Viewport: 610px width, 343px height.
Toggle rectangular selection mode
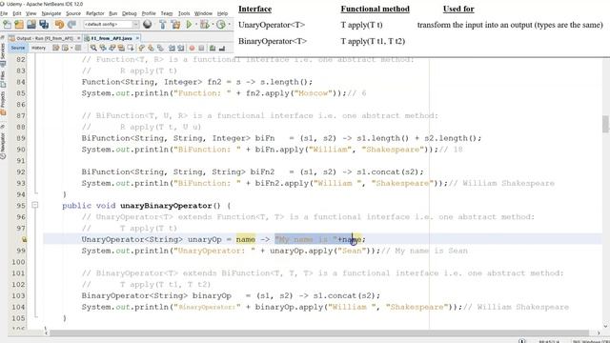coord(131,48)
